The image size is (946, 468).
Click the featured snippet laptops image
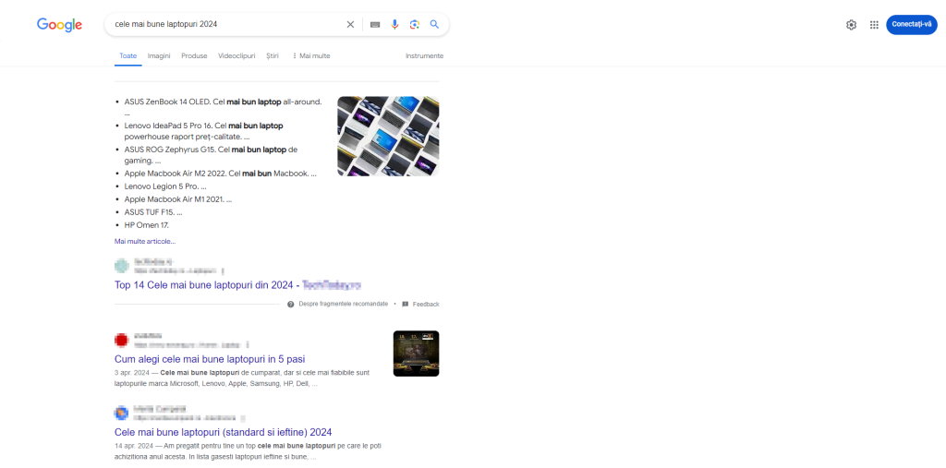[388, 137]
